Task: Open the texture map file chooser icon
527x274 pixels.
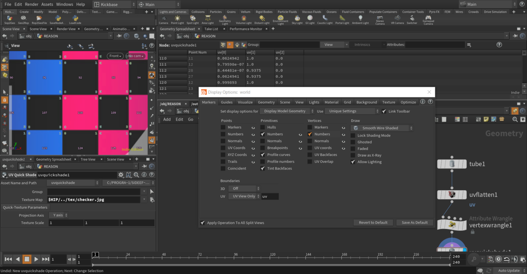Action: (152, 199)
